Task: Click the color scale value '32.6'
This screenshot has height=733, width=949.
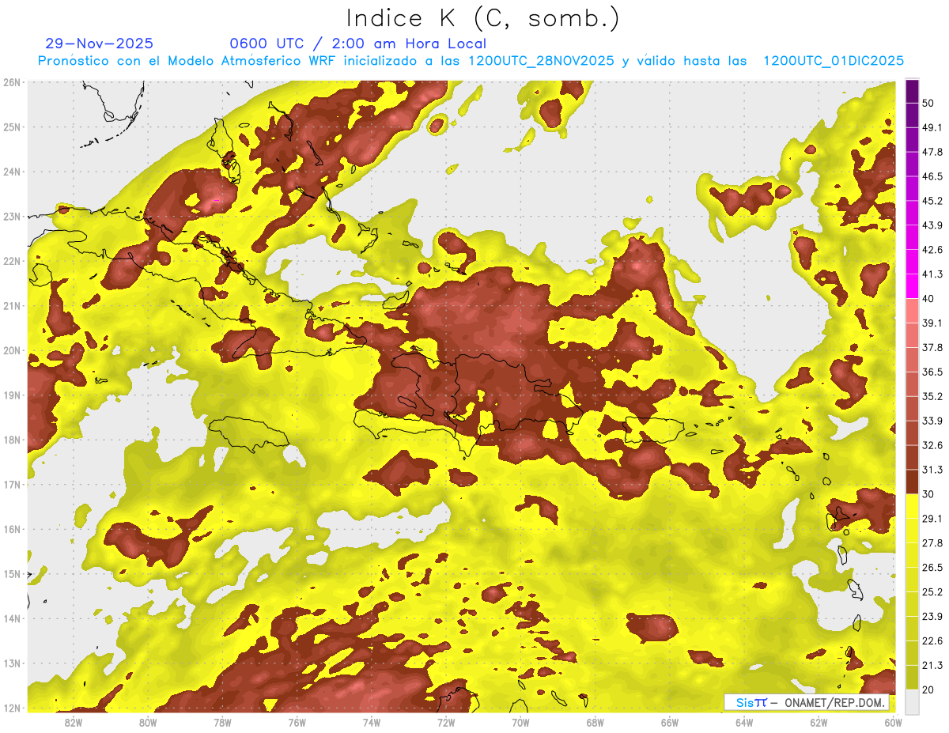Action: pyautogui.click(x=932, y=445)
